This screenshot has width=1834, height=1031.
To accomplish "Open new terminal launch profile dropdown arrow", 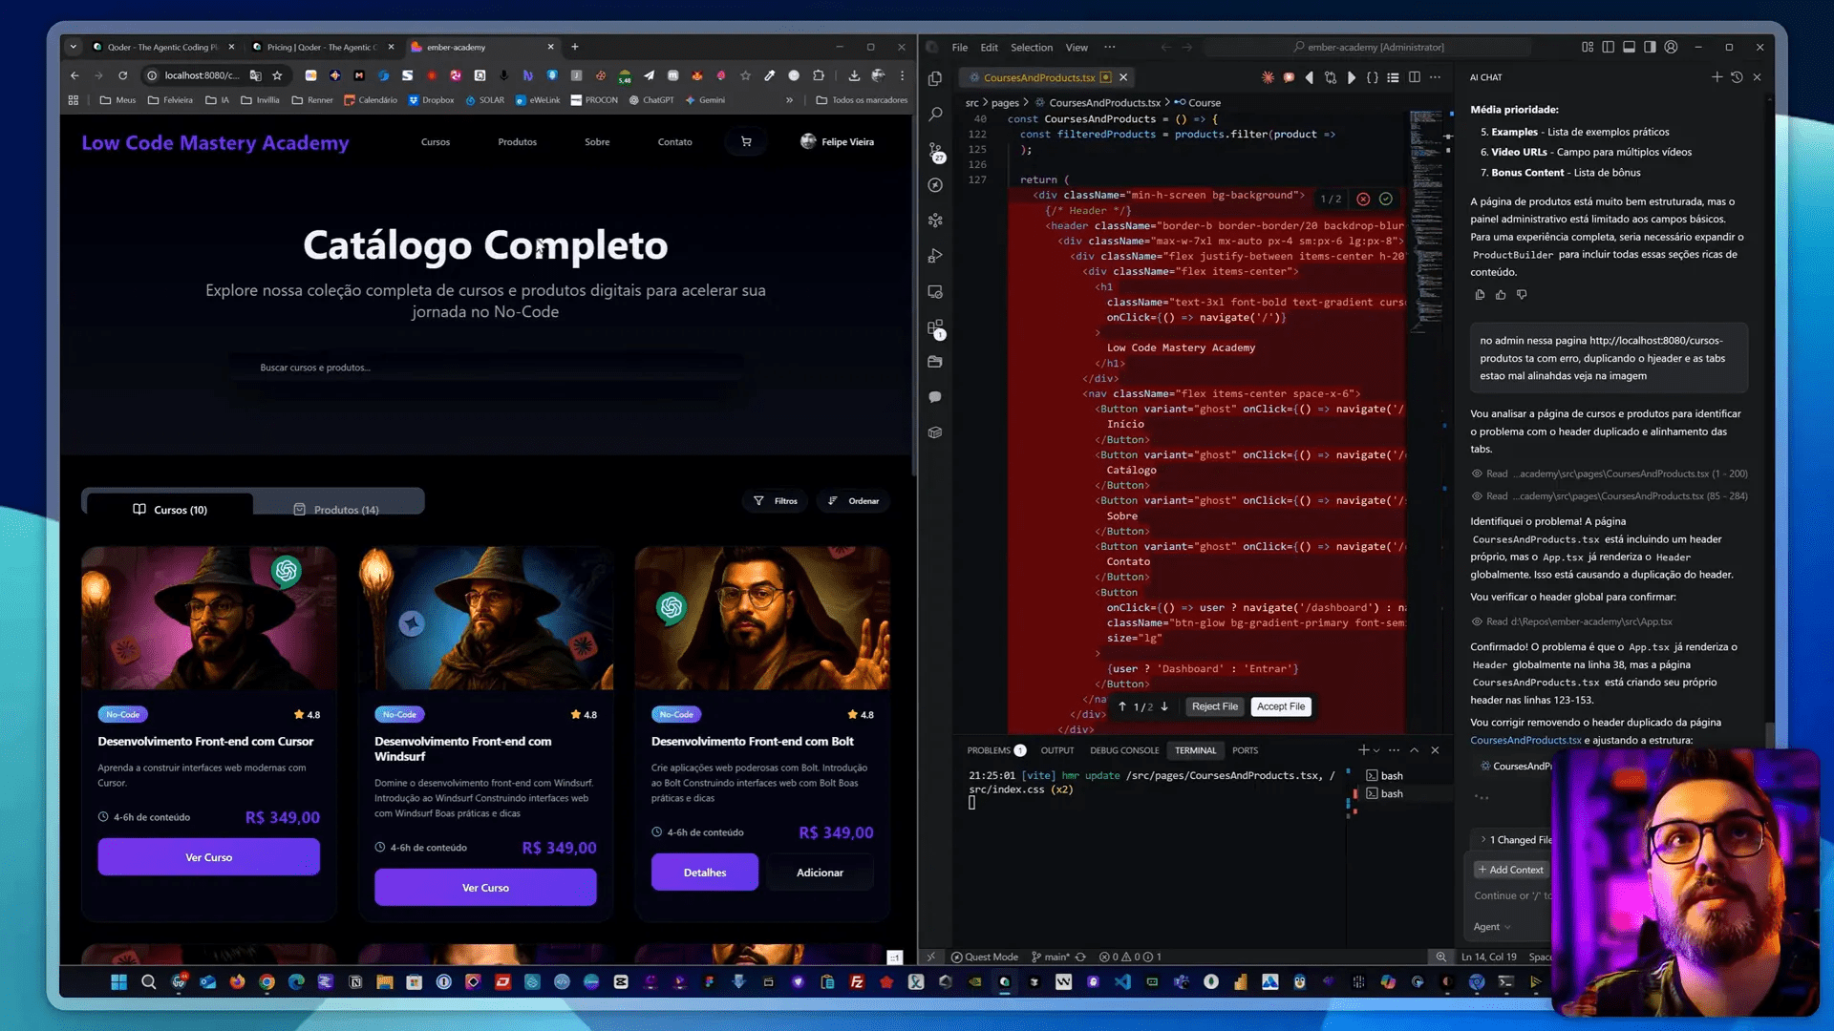I will tap(1376, 750).
